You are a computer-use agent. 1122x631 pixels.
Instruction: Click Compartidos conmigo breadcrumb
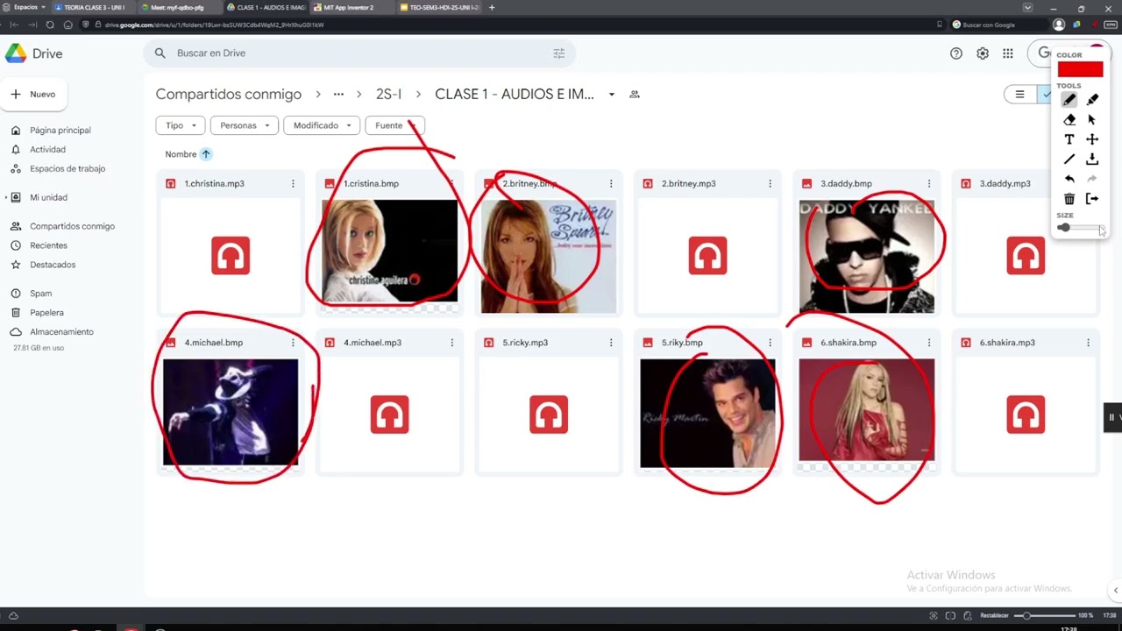click(229, 95)
